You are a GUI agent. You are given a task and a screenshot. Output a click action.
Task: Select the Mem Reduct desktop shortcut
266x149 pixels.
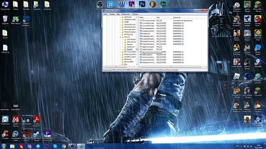point(16,20)
